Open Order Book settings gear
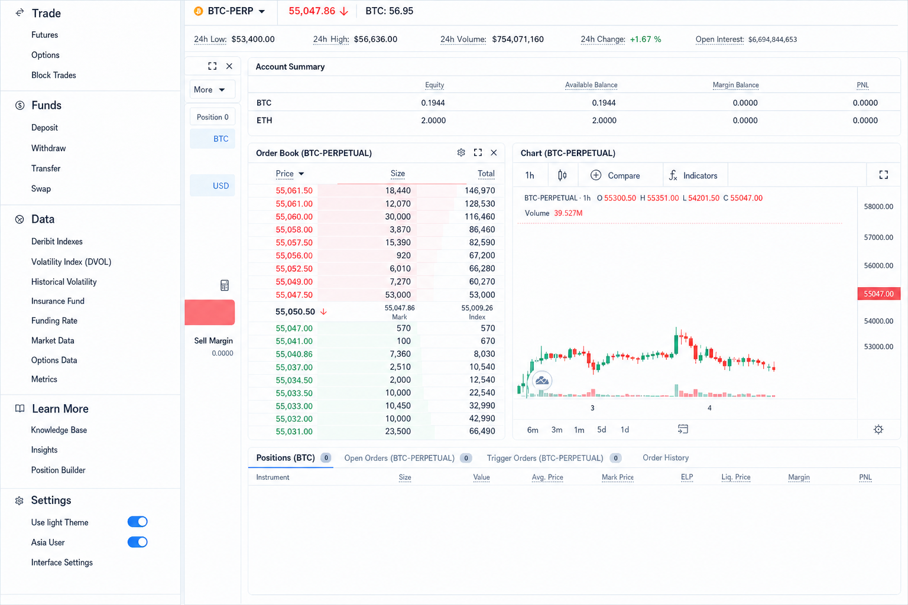Screen dimensions: 908x605 pyautogui.click(x=461, y=152)
